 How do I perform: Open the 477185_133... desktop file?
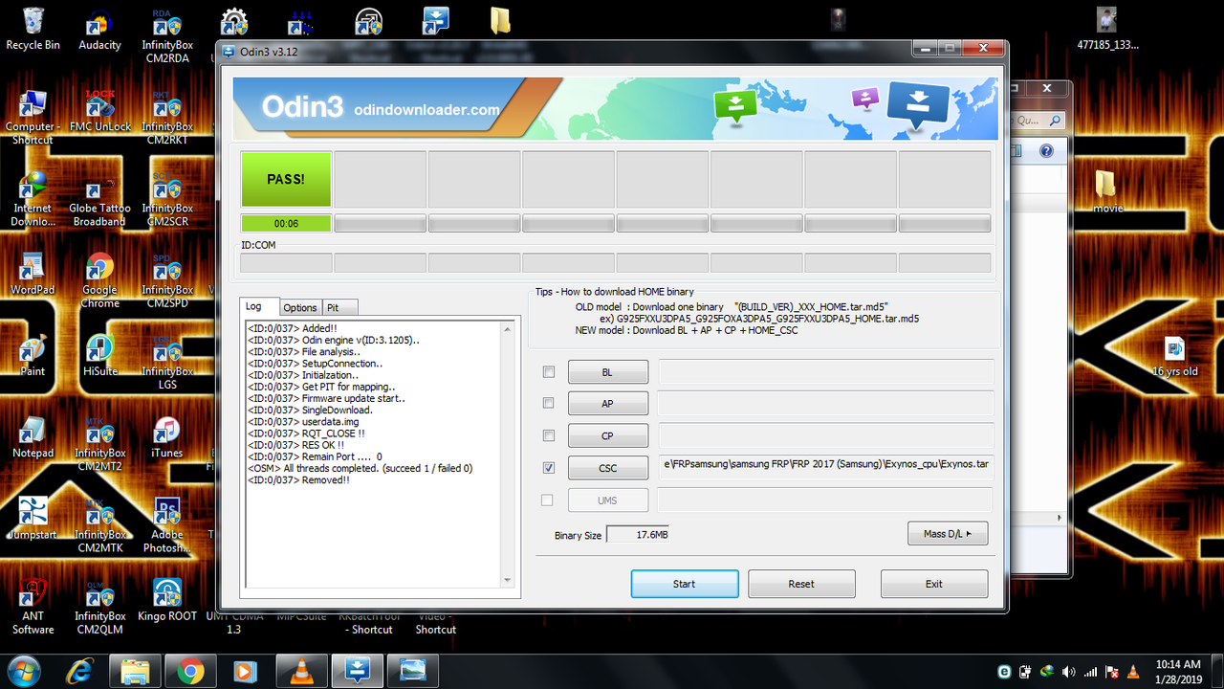[1107, 29]
